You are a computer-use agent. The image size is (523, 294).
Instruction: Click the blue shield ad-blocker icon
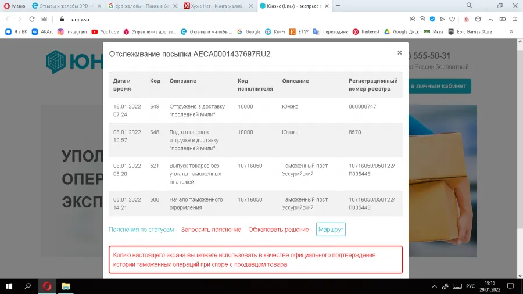tap(432, 19)
